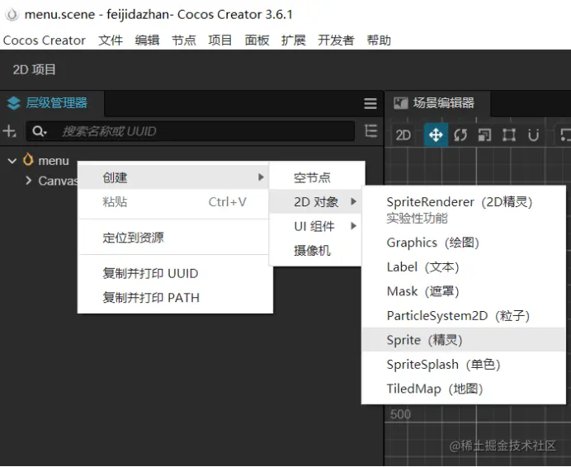Select Sprite (精灵) entry
This screenshot has width=571, height=467.
point(464,340)
